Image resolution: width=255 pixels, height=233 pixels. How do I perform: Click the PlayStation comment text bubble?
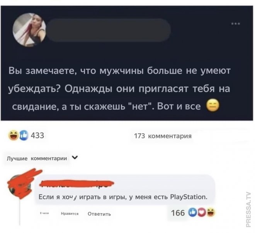tap(125, 190)
